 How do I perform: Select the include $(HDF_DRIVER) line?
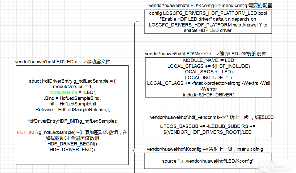[x=208, y=95]
